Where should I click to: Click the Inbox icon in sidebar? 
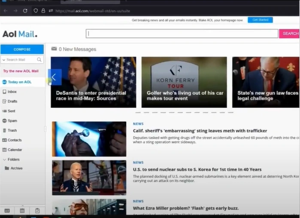coord(4,91)
